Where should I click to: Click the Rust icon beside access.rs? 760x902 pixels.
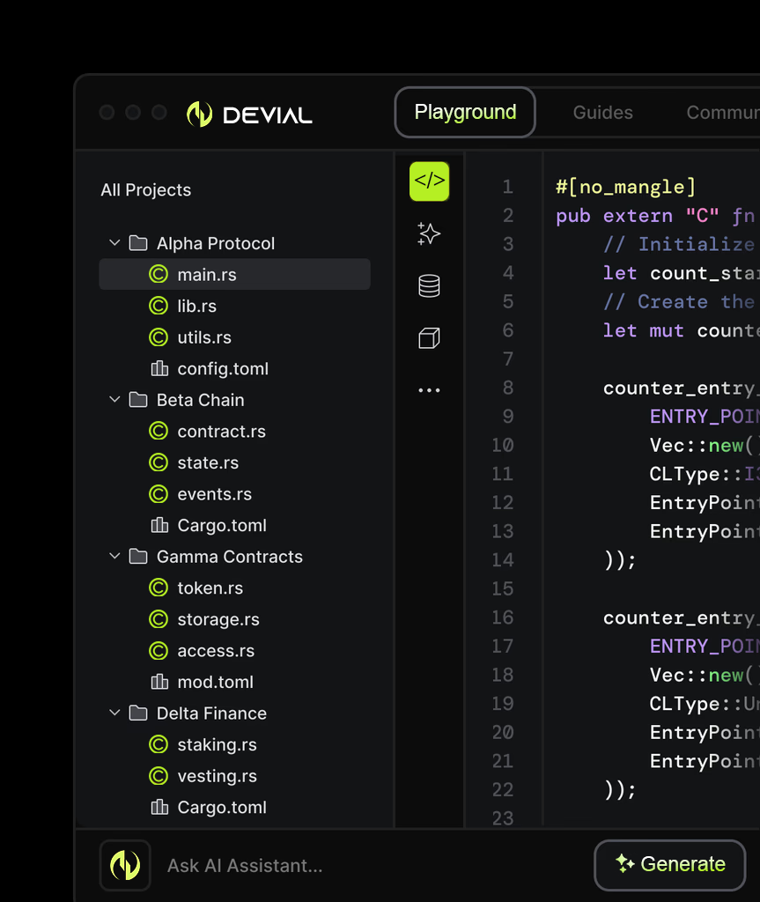[x=159, y=651]
